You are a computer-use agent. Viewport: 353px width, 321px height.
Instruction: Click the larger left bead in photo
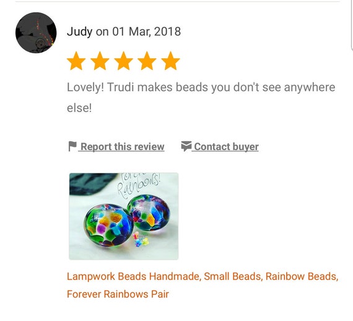tap(108, 225)
